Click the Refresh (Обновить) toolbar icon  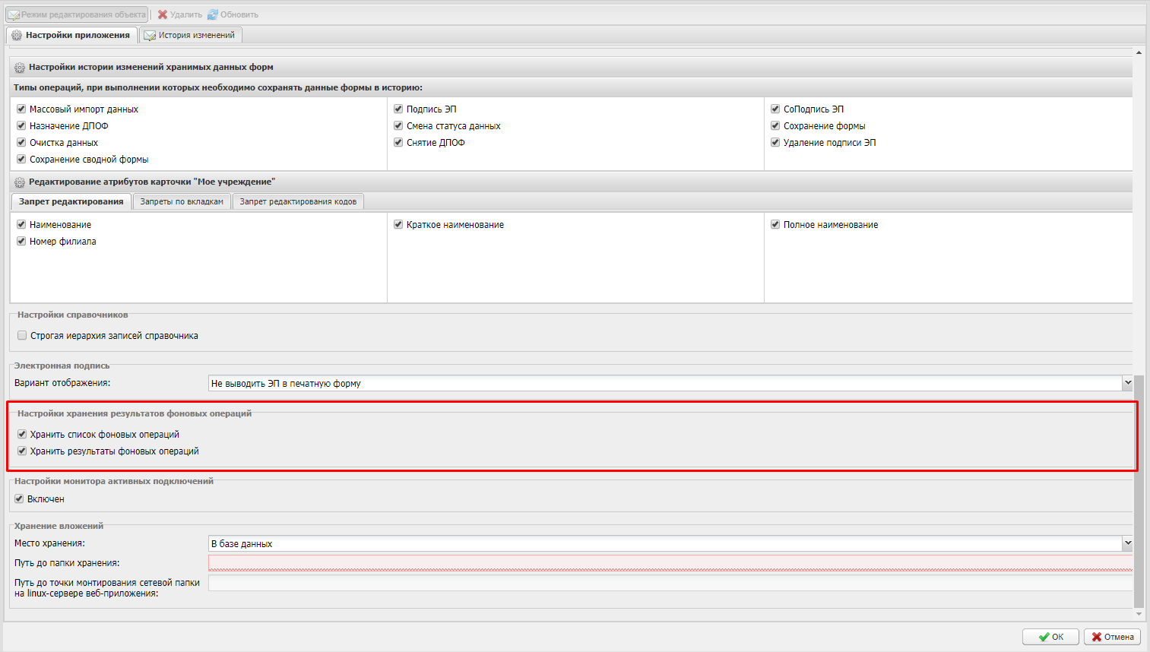(213, 14)
